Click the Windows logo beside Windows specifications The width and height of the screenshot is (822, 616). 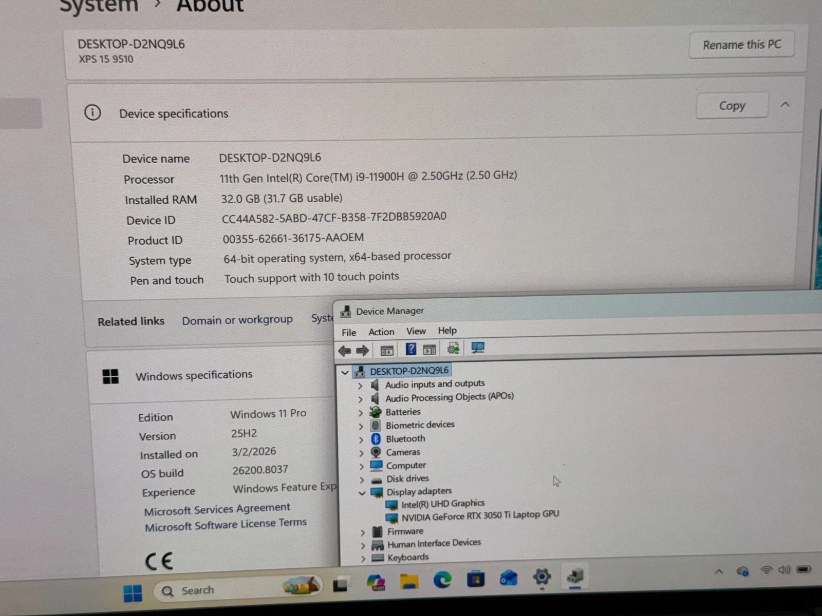110,376
